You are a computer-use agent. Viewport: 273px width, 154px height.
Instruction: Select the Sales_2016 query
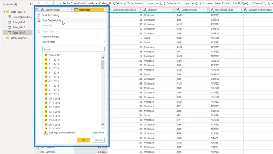[18, 33]
